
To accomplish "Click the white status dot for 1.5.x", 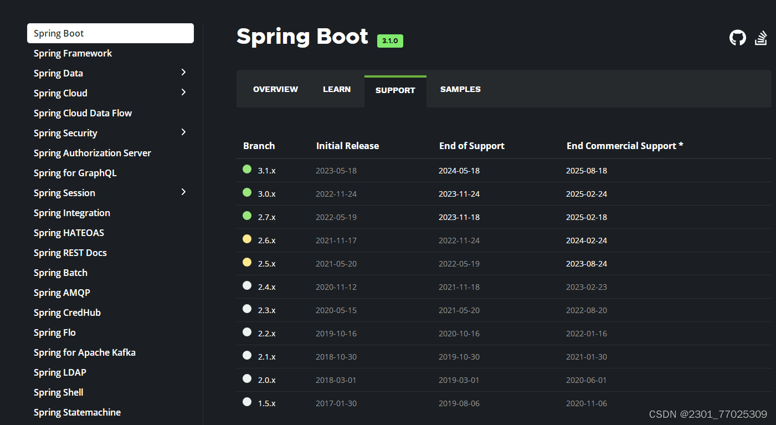I will [247, 402].
